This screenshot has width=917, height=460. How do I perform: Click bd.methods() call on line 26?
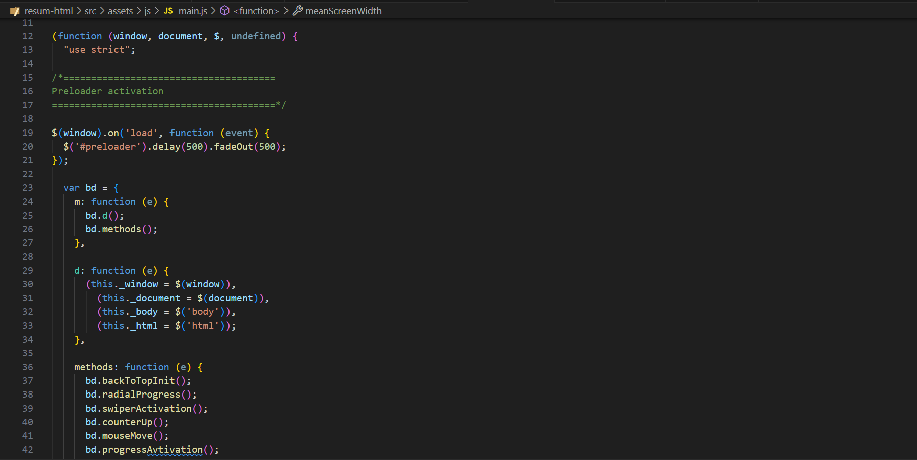121,229
